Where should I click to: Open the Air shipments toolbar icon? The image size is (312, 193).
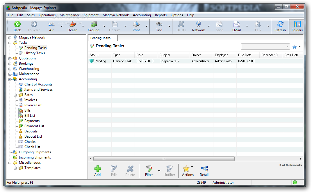[x=51, y=24]
